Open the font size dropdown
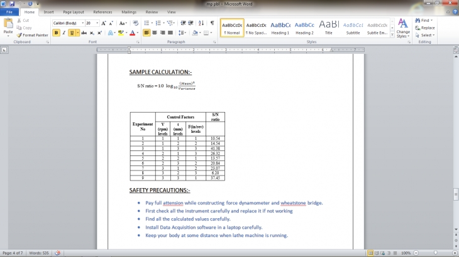 click(97, 23)
